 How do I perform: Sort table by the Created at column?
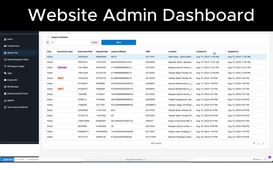(x=201, y=51)
